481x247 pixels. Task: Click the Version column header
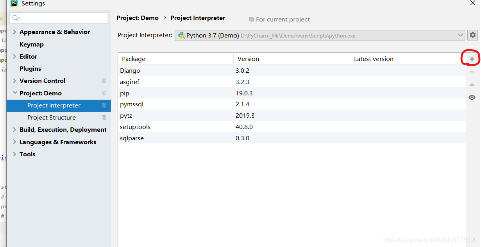[291, 59]
